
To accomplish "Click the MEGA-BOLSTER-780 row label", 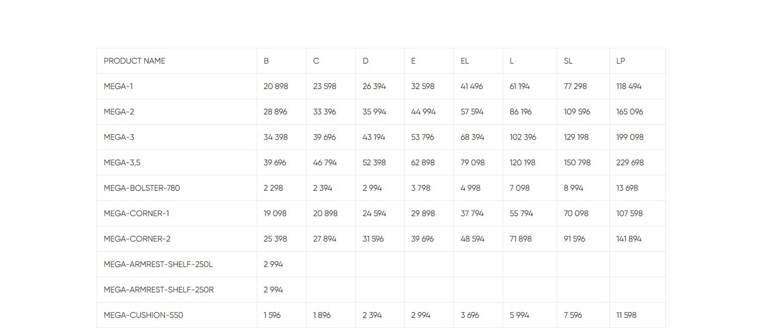I will (142, 188).
